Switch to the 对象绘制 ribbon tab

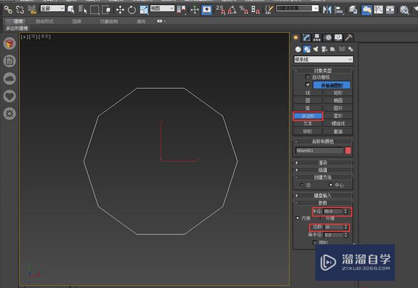(109, 21)
